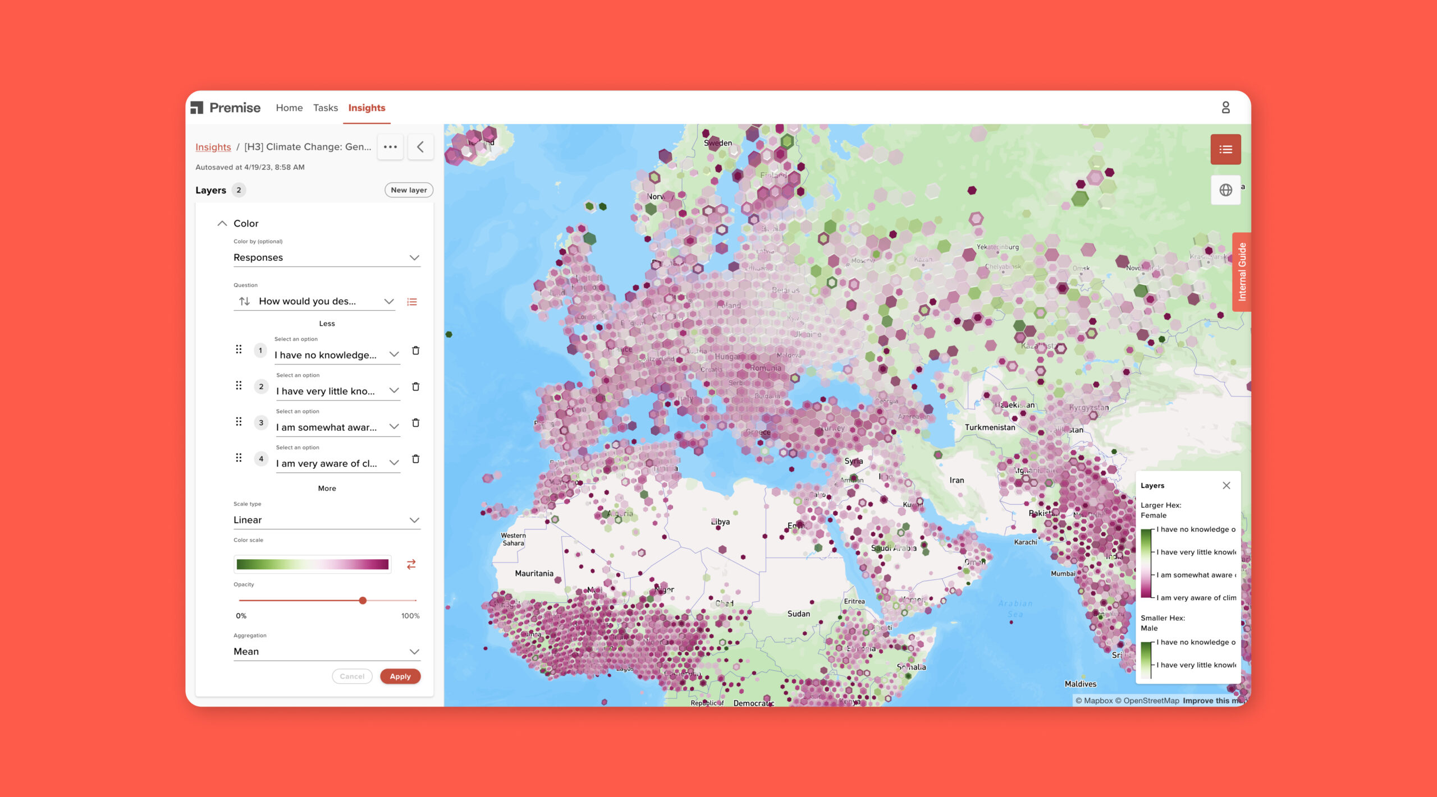Click the Mauritania label on the map
Image resolution: width=1437 pixels, height=797 pixels.
(x=534, y=573)
